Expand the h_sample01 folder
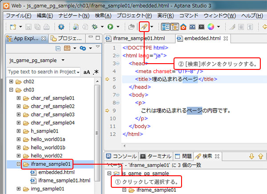This screenshot has height=194, width=267. coord(19,131)
